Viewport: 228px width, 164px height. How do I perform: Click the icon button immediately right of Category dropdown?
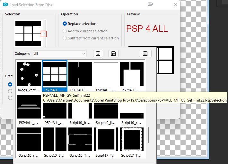click(x=99, y=53)
